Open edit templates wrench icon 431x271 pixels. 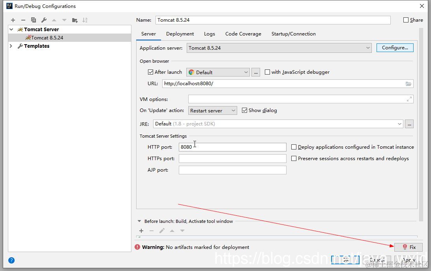[x=44, y=20]
